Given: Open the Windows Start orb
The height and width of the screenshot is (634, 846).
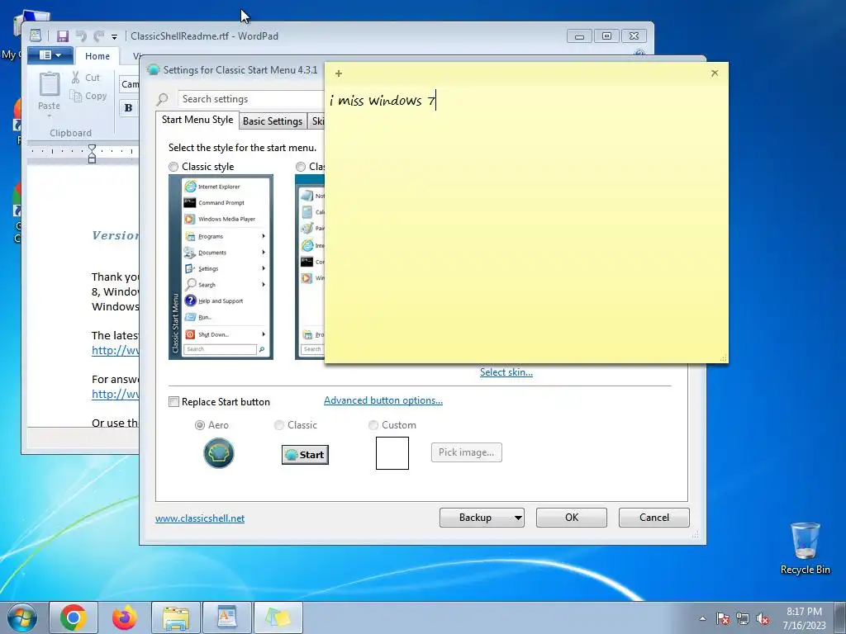Looking at the screenshot, I should (x=22, y=617).
